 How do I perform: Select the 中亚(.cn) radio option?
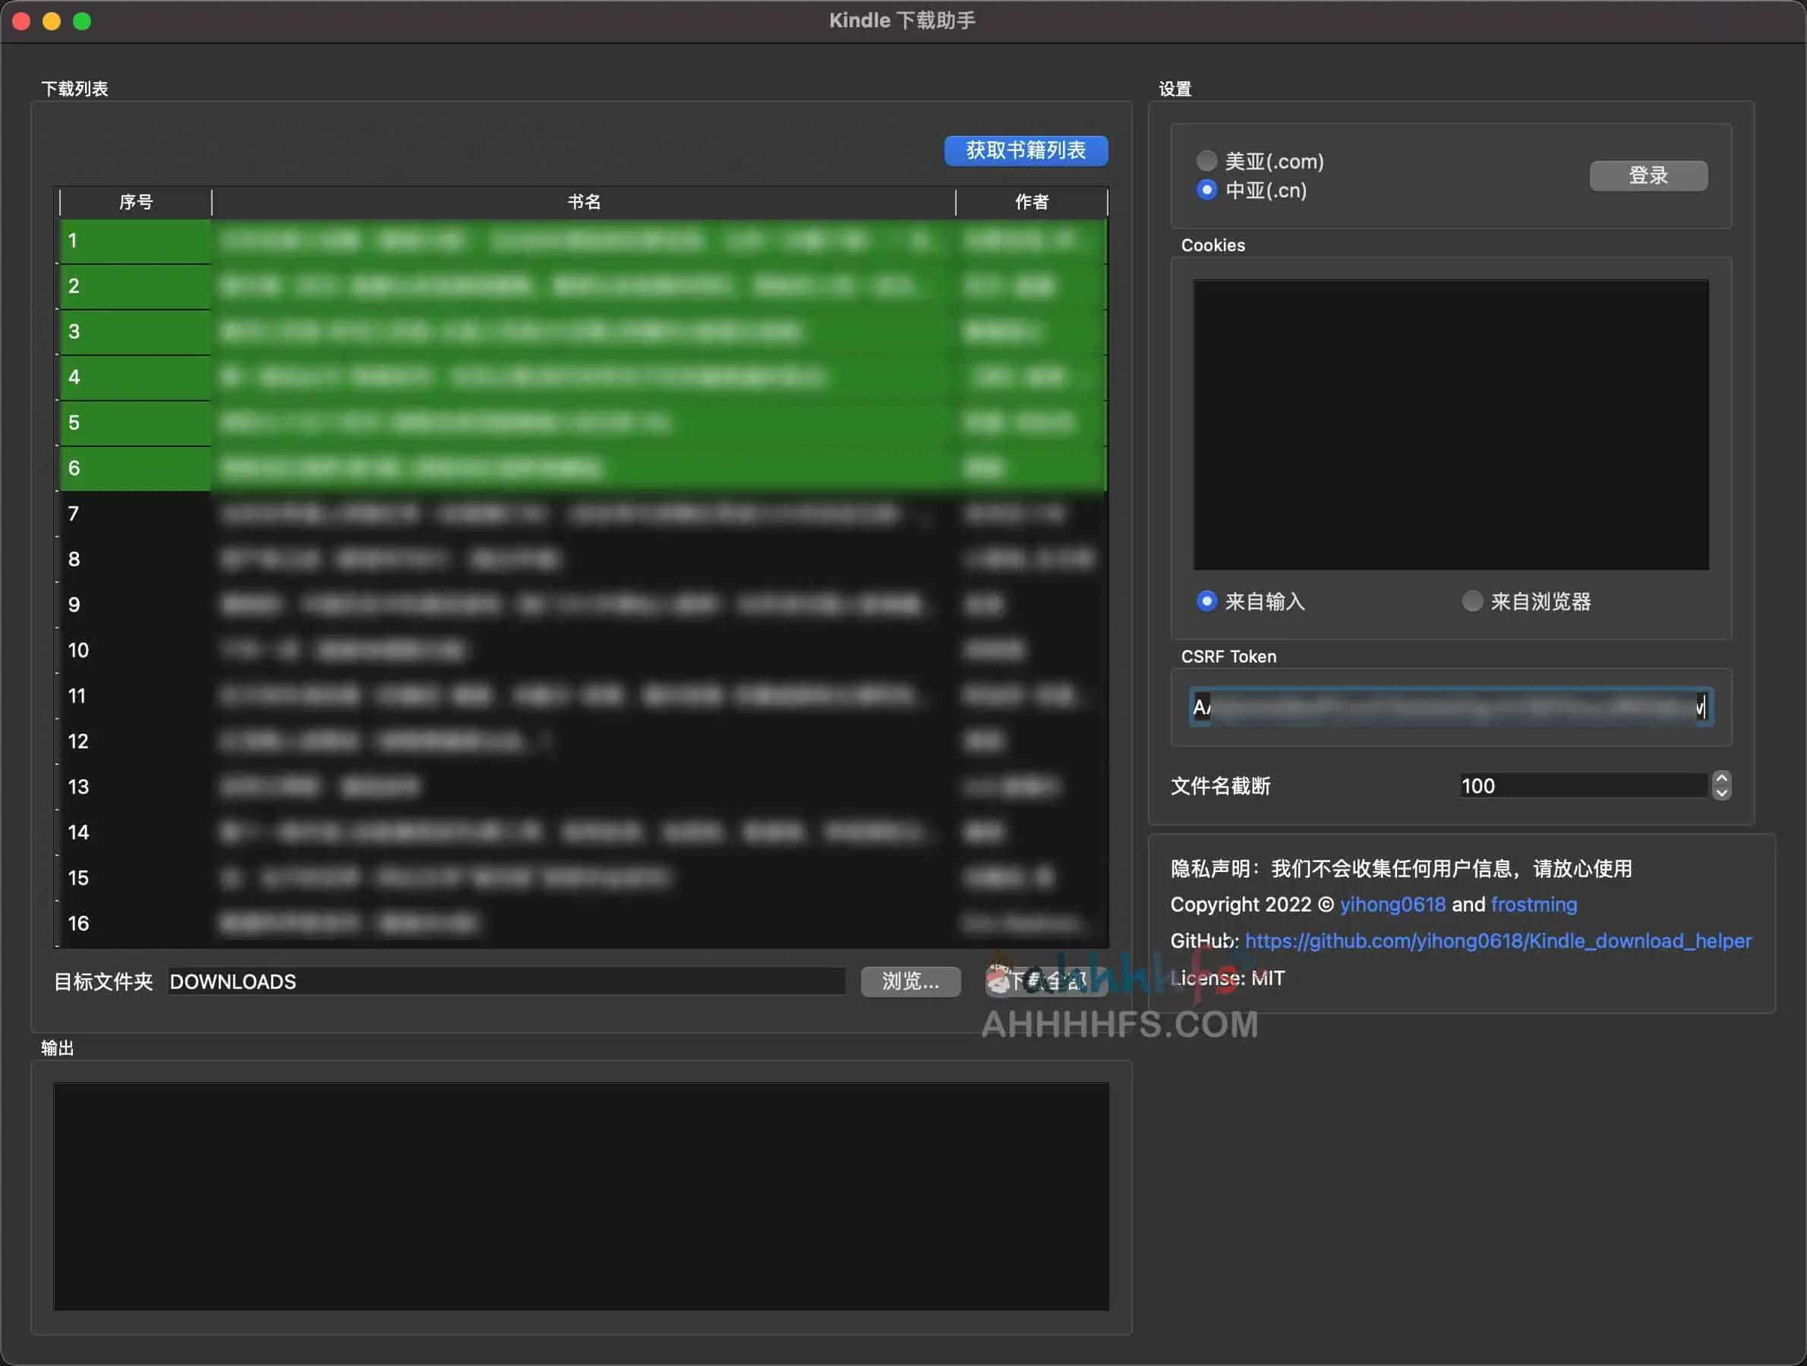1206,190
